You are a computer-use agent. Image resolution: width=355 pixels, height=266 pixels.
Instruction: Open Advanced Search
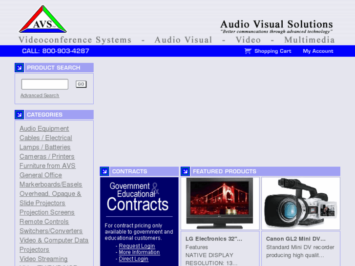(40, 96)
